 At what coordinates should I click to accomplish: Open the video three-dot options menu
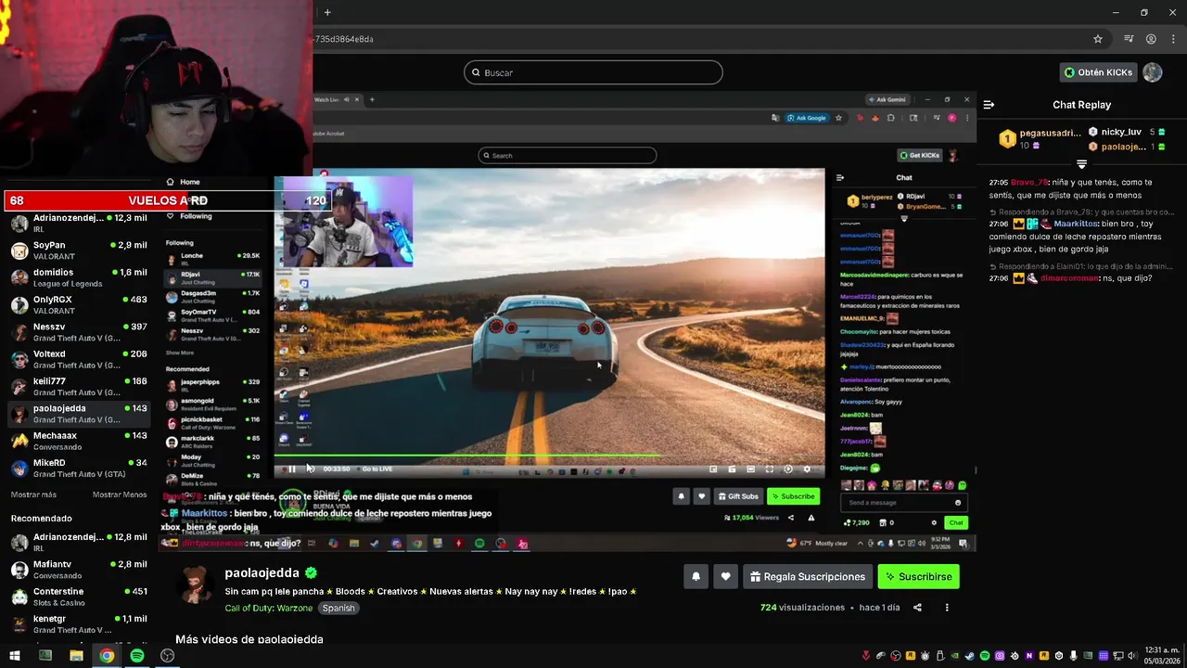coord(947,608)
